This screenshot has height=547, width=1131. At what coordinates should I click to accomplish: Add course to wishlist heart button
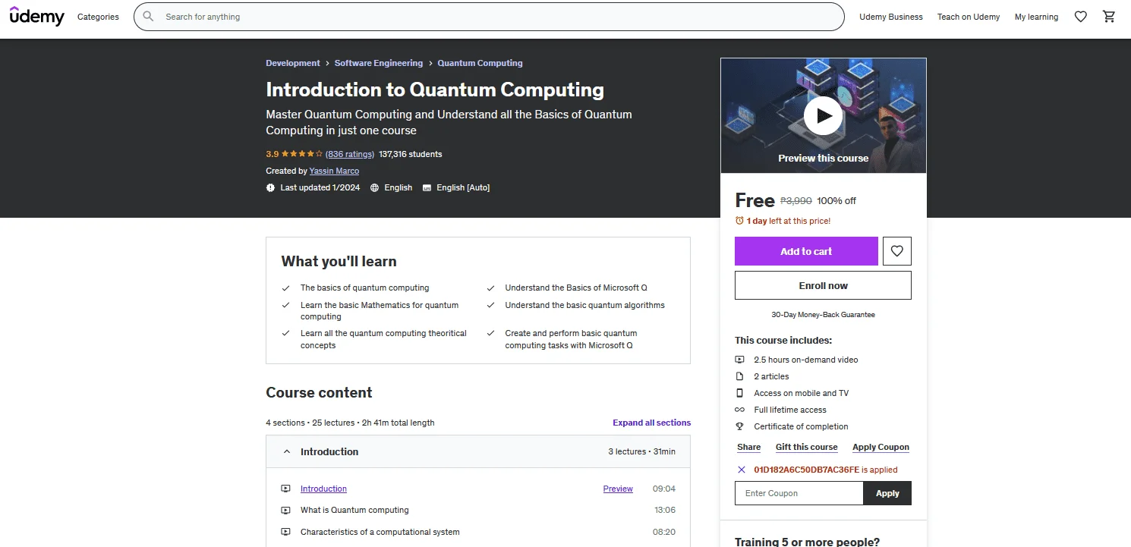pyautogui.click(x=897, y=251)
